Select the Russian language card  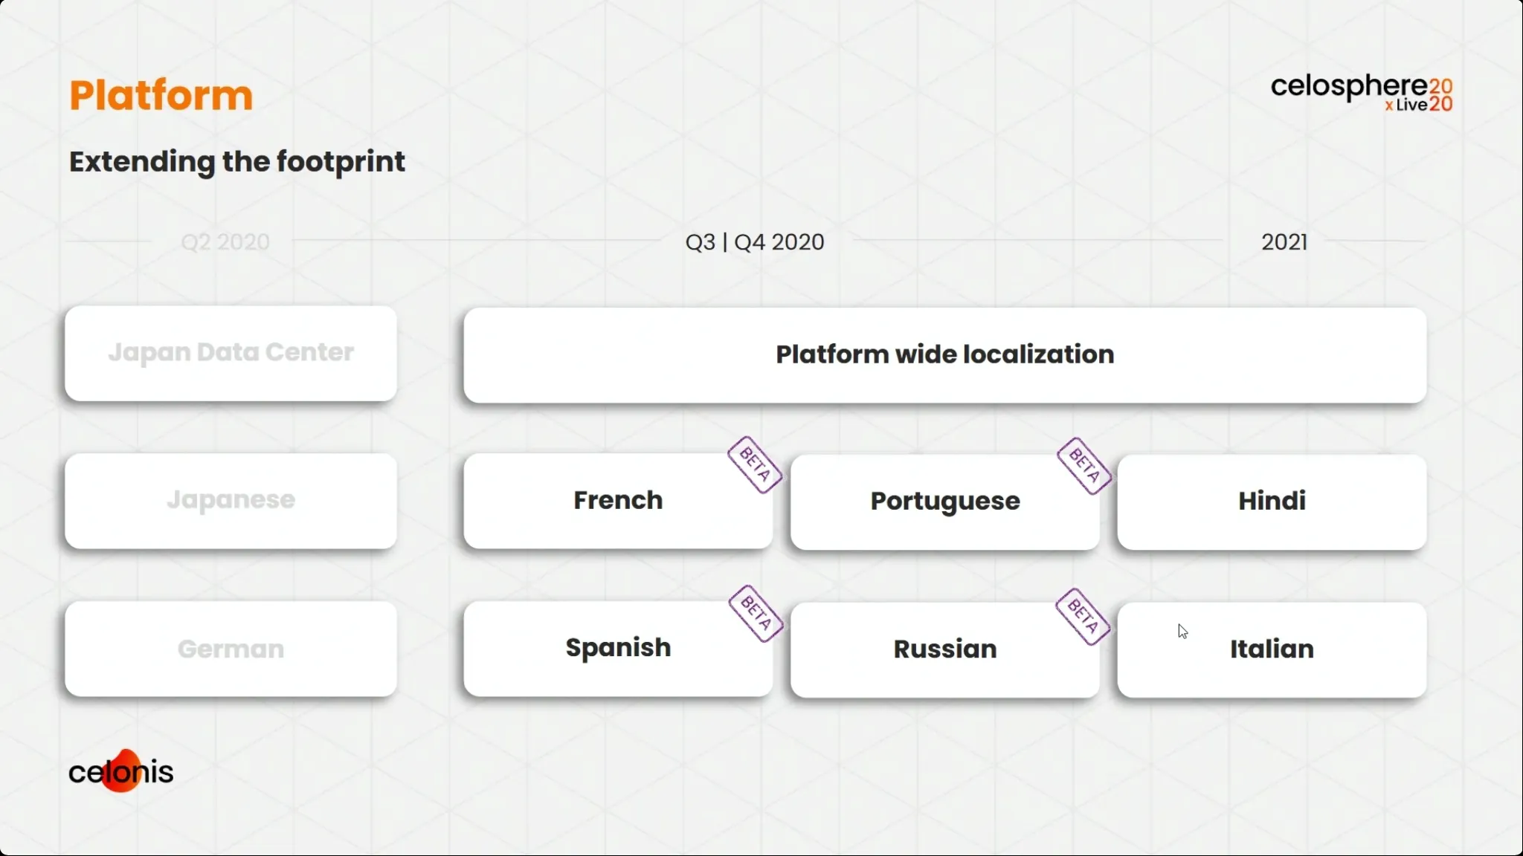944,649
